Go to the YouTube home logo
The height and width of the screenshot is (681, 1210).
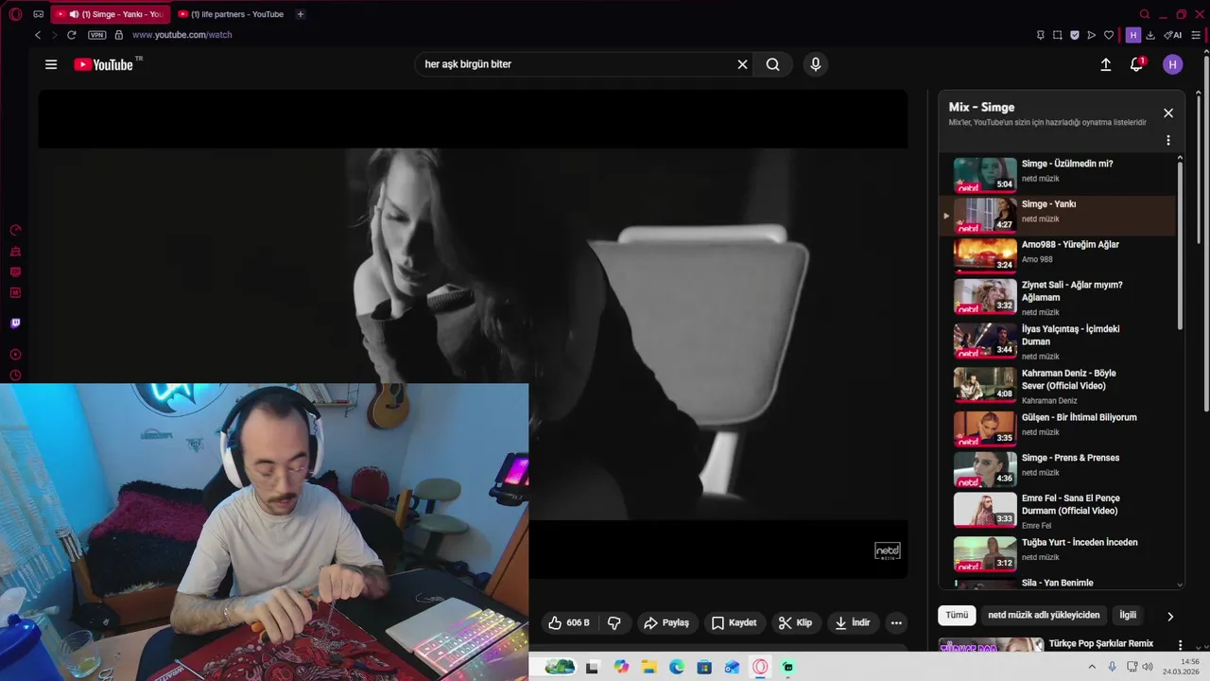tap(104, 64)
